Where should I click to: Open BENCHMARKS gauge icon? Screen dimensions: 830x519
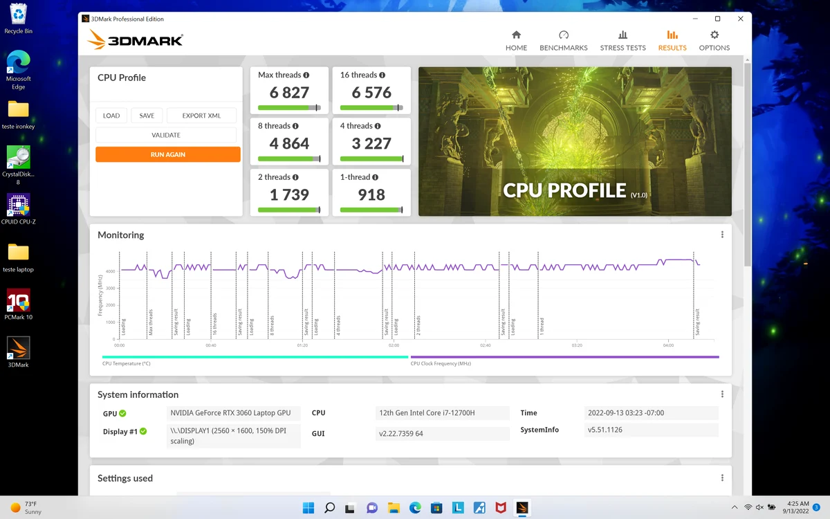pyautogui.click(x=564, y=35)
